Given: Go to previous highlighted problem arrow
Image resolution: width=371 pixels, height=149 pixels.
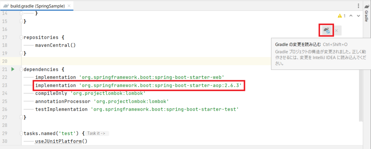Looking at the screenshot, I should (351, 16).
